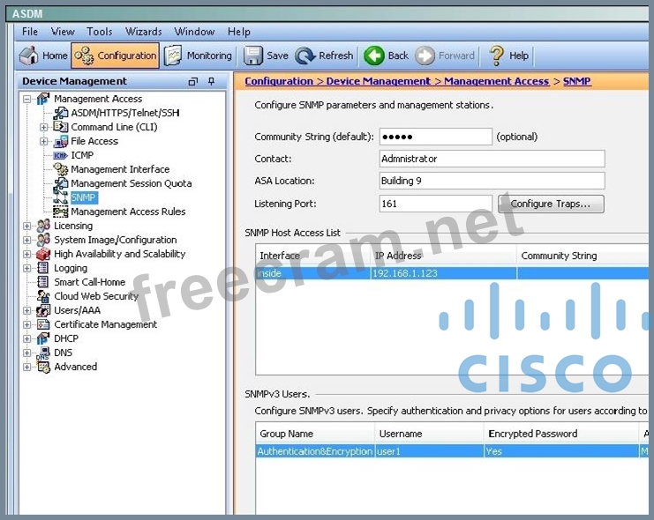Select Management Session Quota in tree

131,183
